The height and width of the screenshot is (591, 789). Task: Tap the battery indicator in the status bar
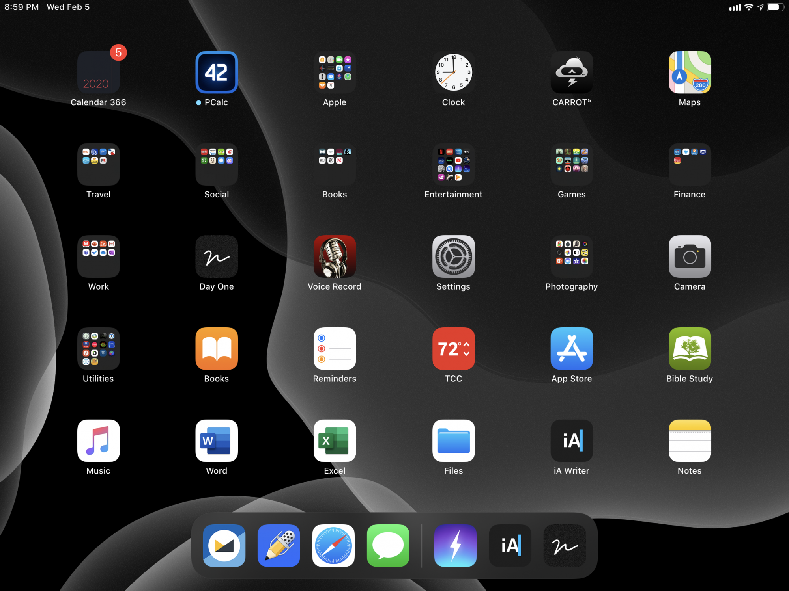click(x=775, y=7)
